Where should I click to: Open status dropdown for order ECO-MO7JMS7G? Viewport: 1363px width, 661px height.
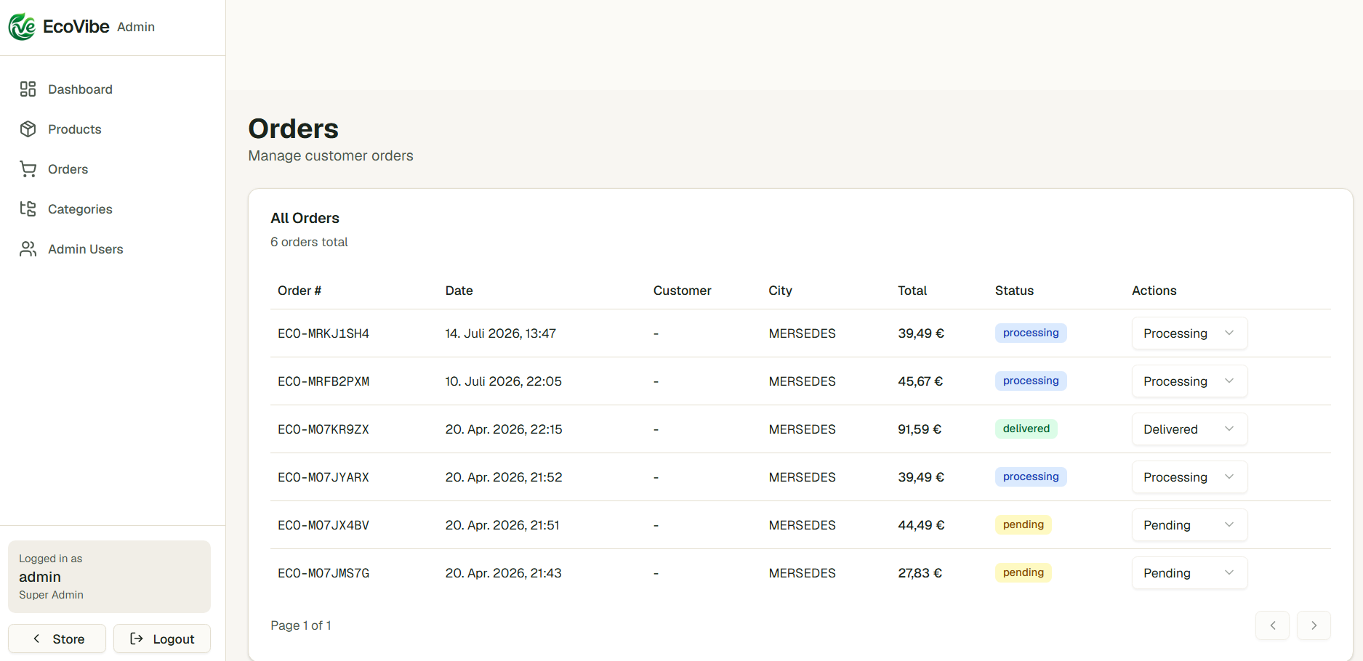point(1189,573)
